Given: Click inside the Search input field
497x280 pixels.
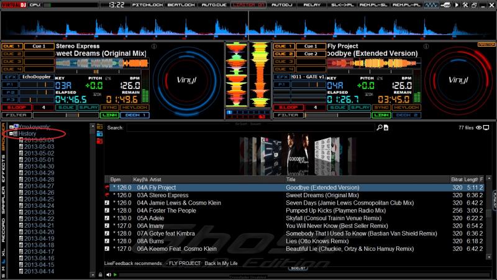Looking at the screenshot, I should pos(250,128).
